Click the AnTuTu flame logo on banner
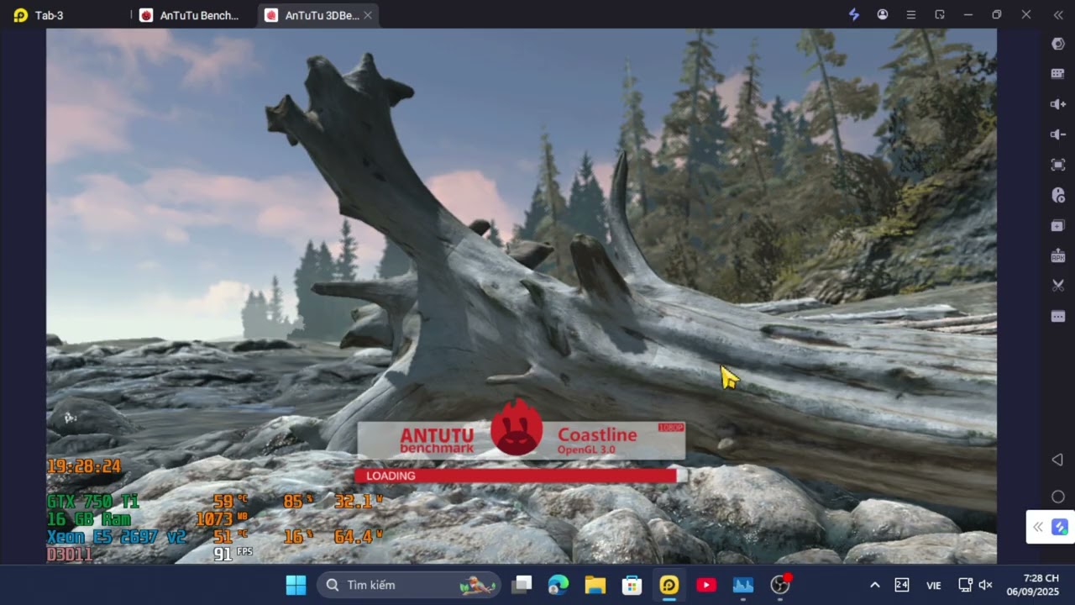This screenshot has height=605, width=1075. click(516, 429)
